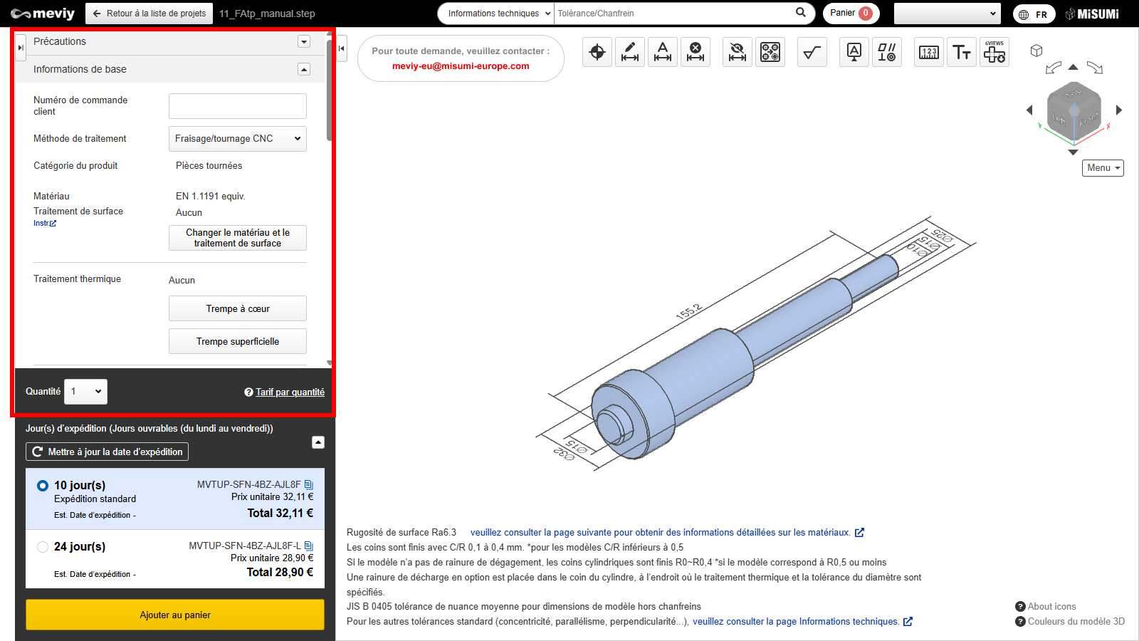Open the Tarif par quantité link

pos(290,392)
